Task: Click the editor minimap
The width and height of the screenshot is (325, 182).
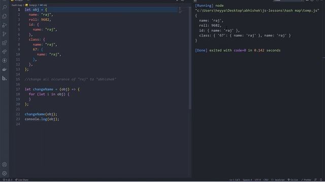Action: pyautogui.click(x=180, y=10)
